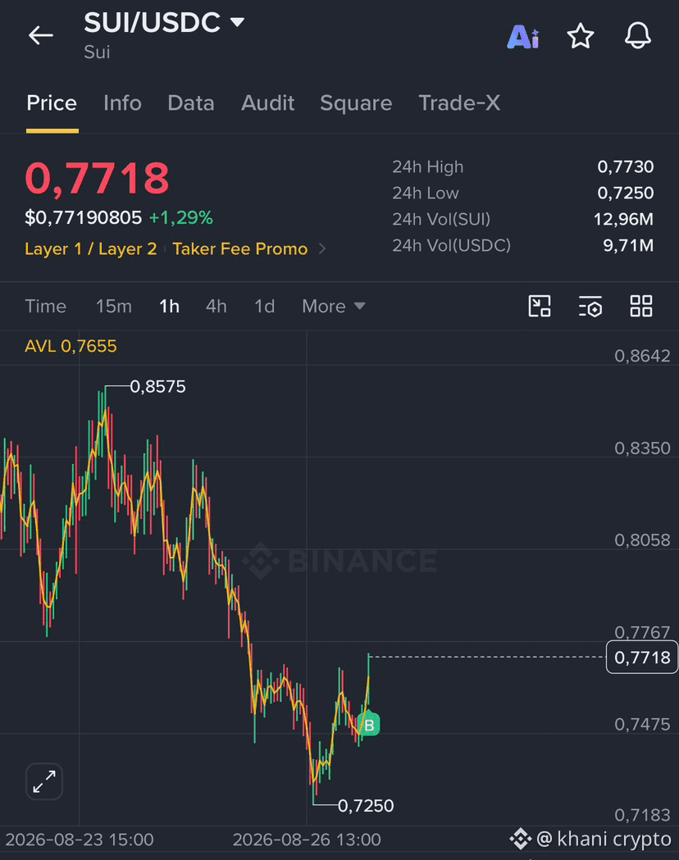Tap the green B buy marker
679x860 pixels.
coord(369,725)
